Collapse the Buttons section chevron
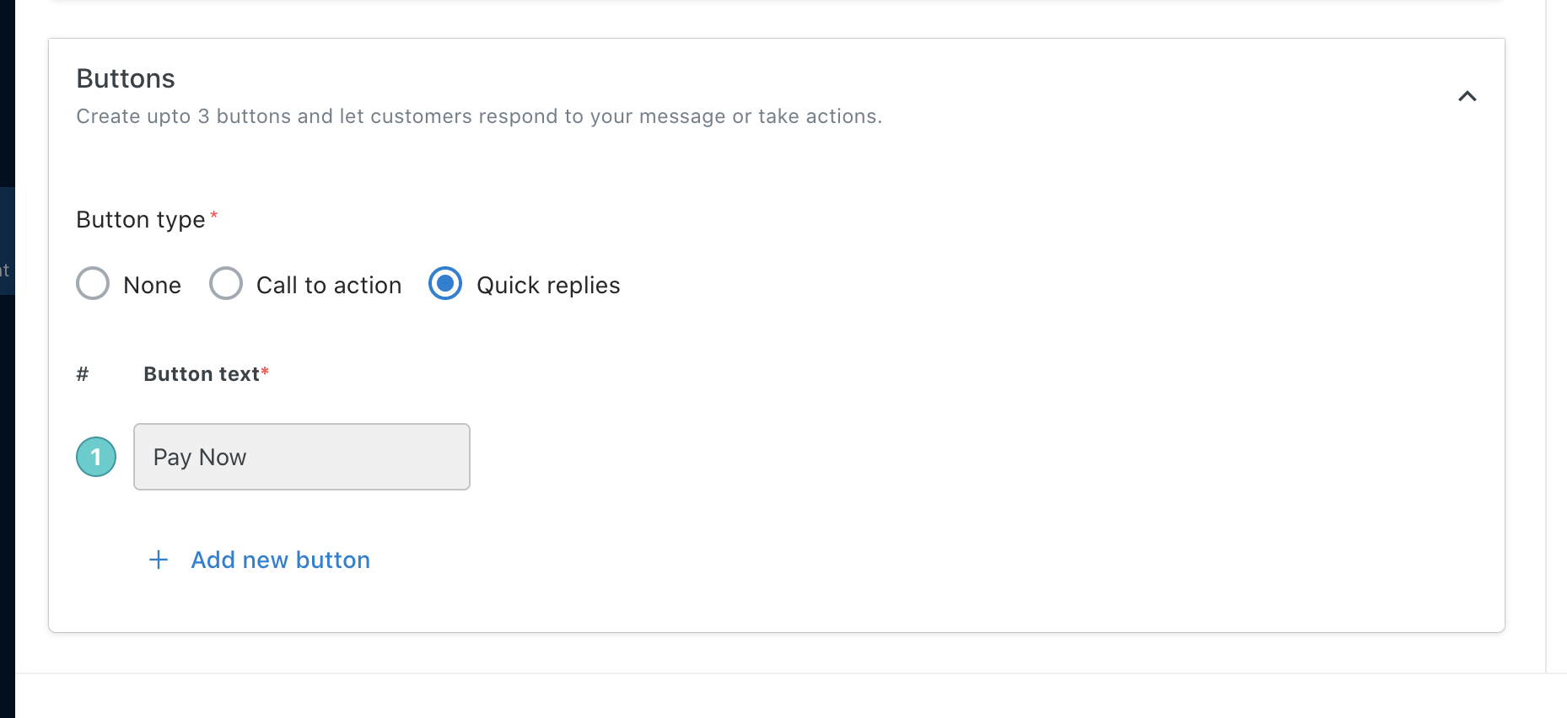This screenshot has width=1567, height=718. coord(1467,96)
